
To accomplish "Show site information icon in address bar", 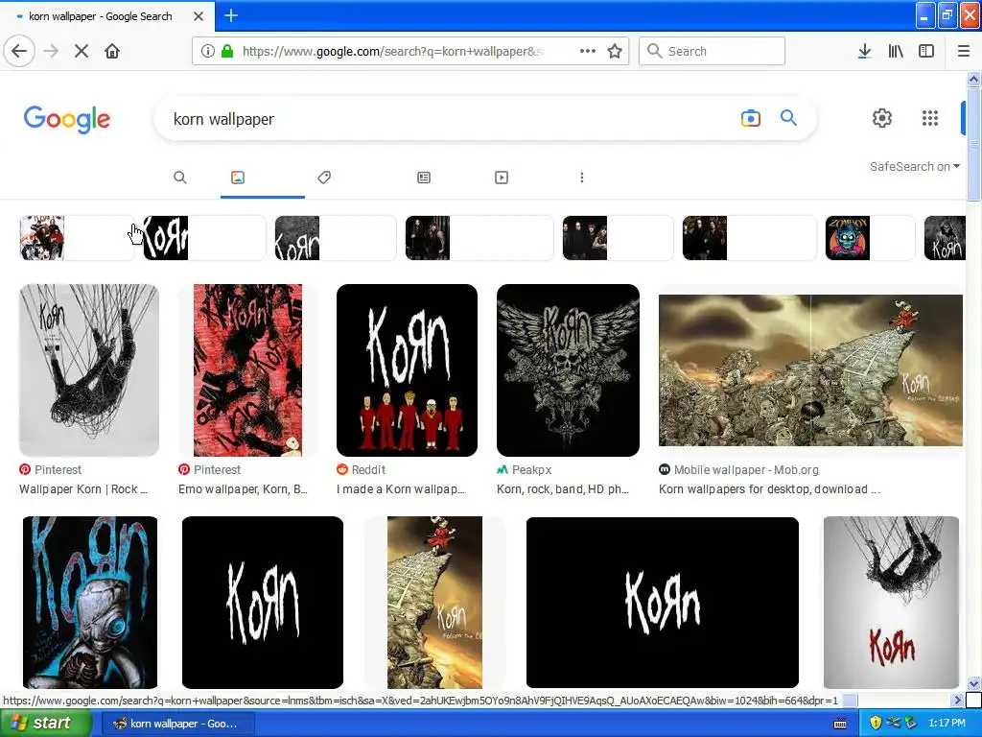I will click(x=207, y=51).
